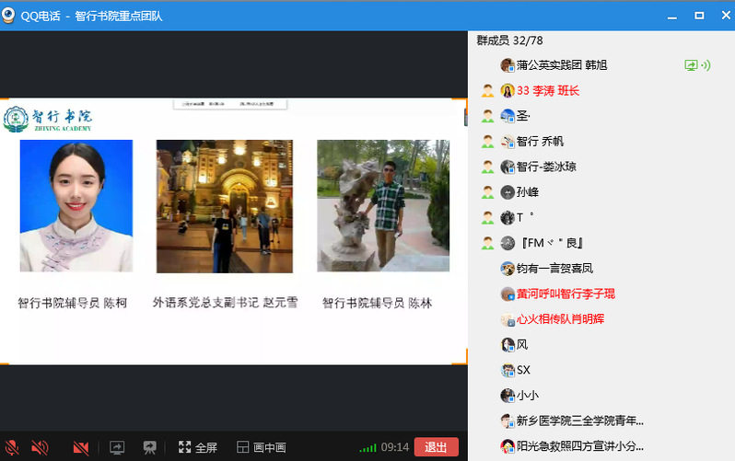Click the avatar of 智行 乔帆
Screen dimensions: 735x461
(507, 142)
